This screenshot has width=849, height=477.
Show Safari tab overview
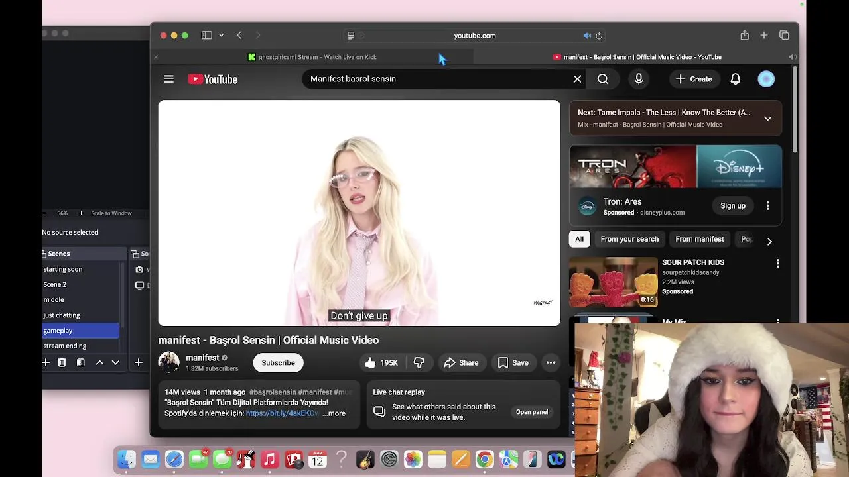click(784, 35)
